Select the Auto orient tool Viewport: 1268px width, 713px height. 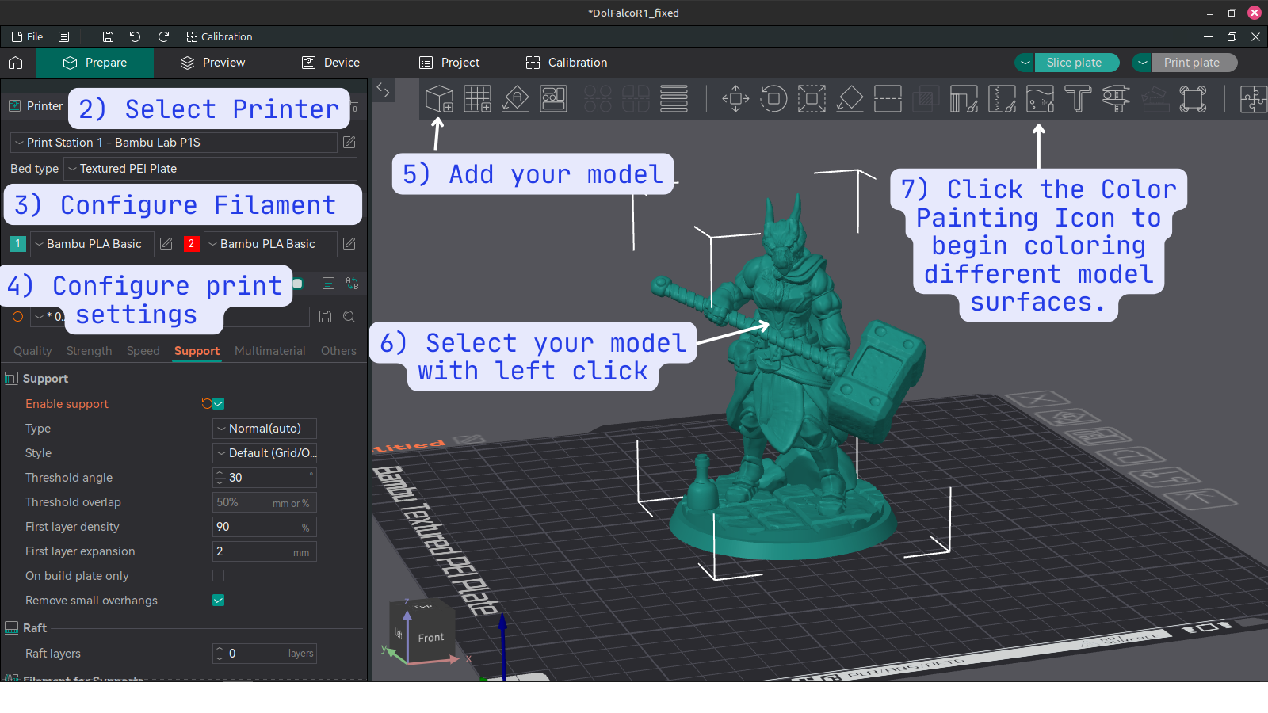516,99
